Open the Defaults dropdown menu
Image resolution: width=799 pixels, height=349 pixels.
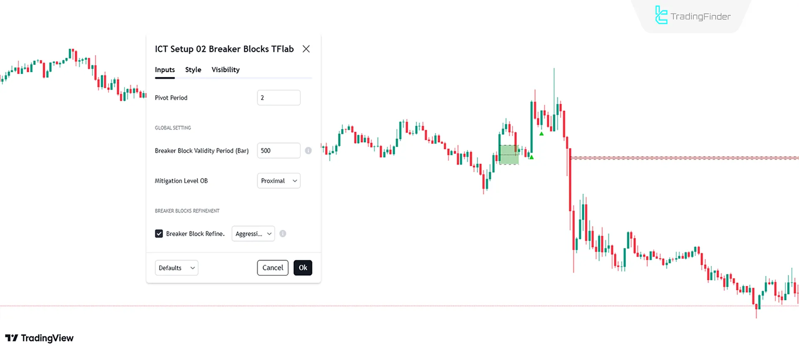pos(176,268)
